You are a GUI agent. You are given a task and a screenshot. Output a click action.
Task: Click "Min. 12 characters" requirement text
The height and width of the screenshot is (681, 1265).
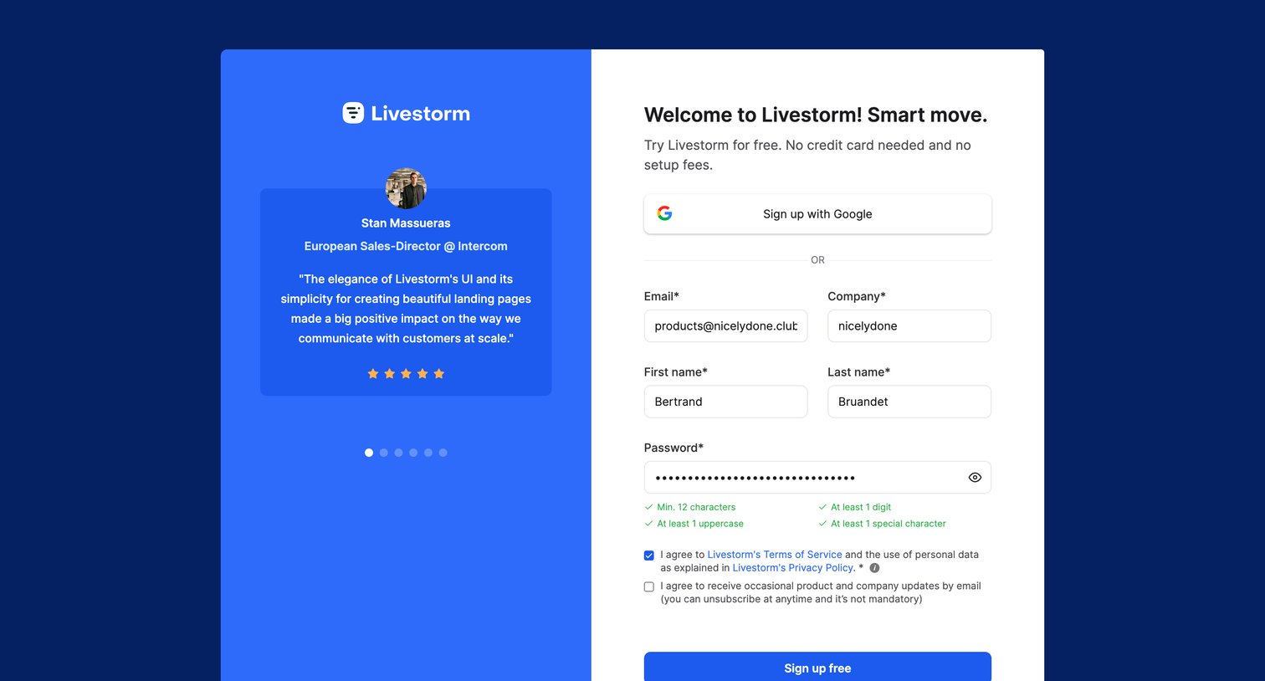(x=696, y=507)
